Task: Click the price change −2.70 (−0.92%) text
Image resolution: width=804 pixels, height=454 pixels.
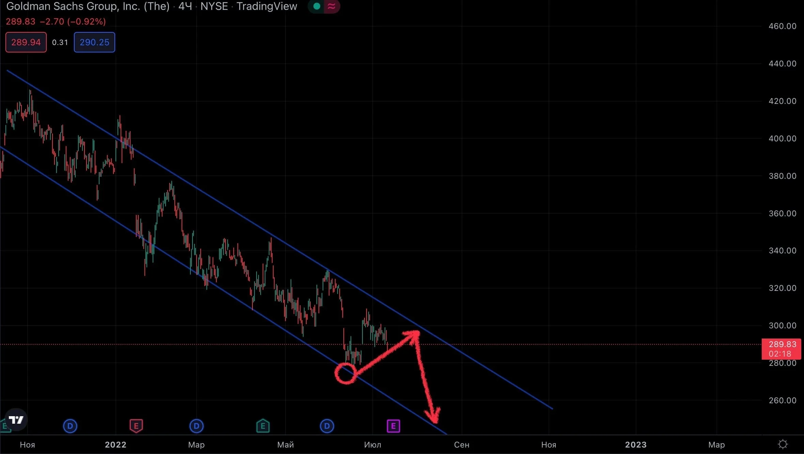Action: [x=73, y=21]
